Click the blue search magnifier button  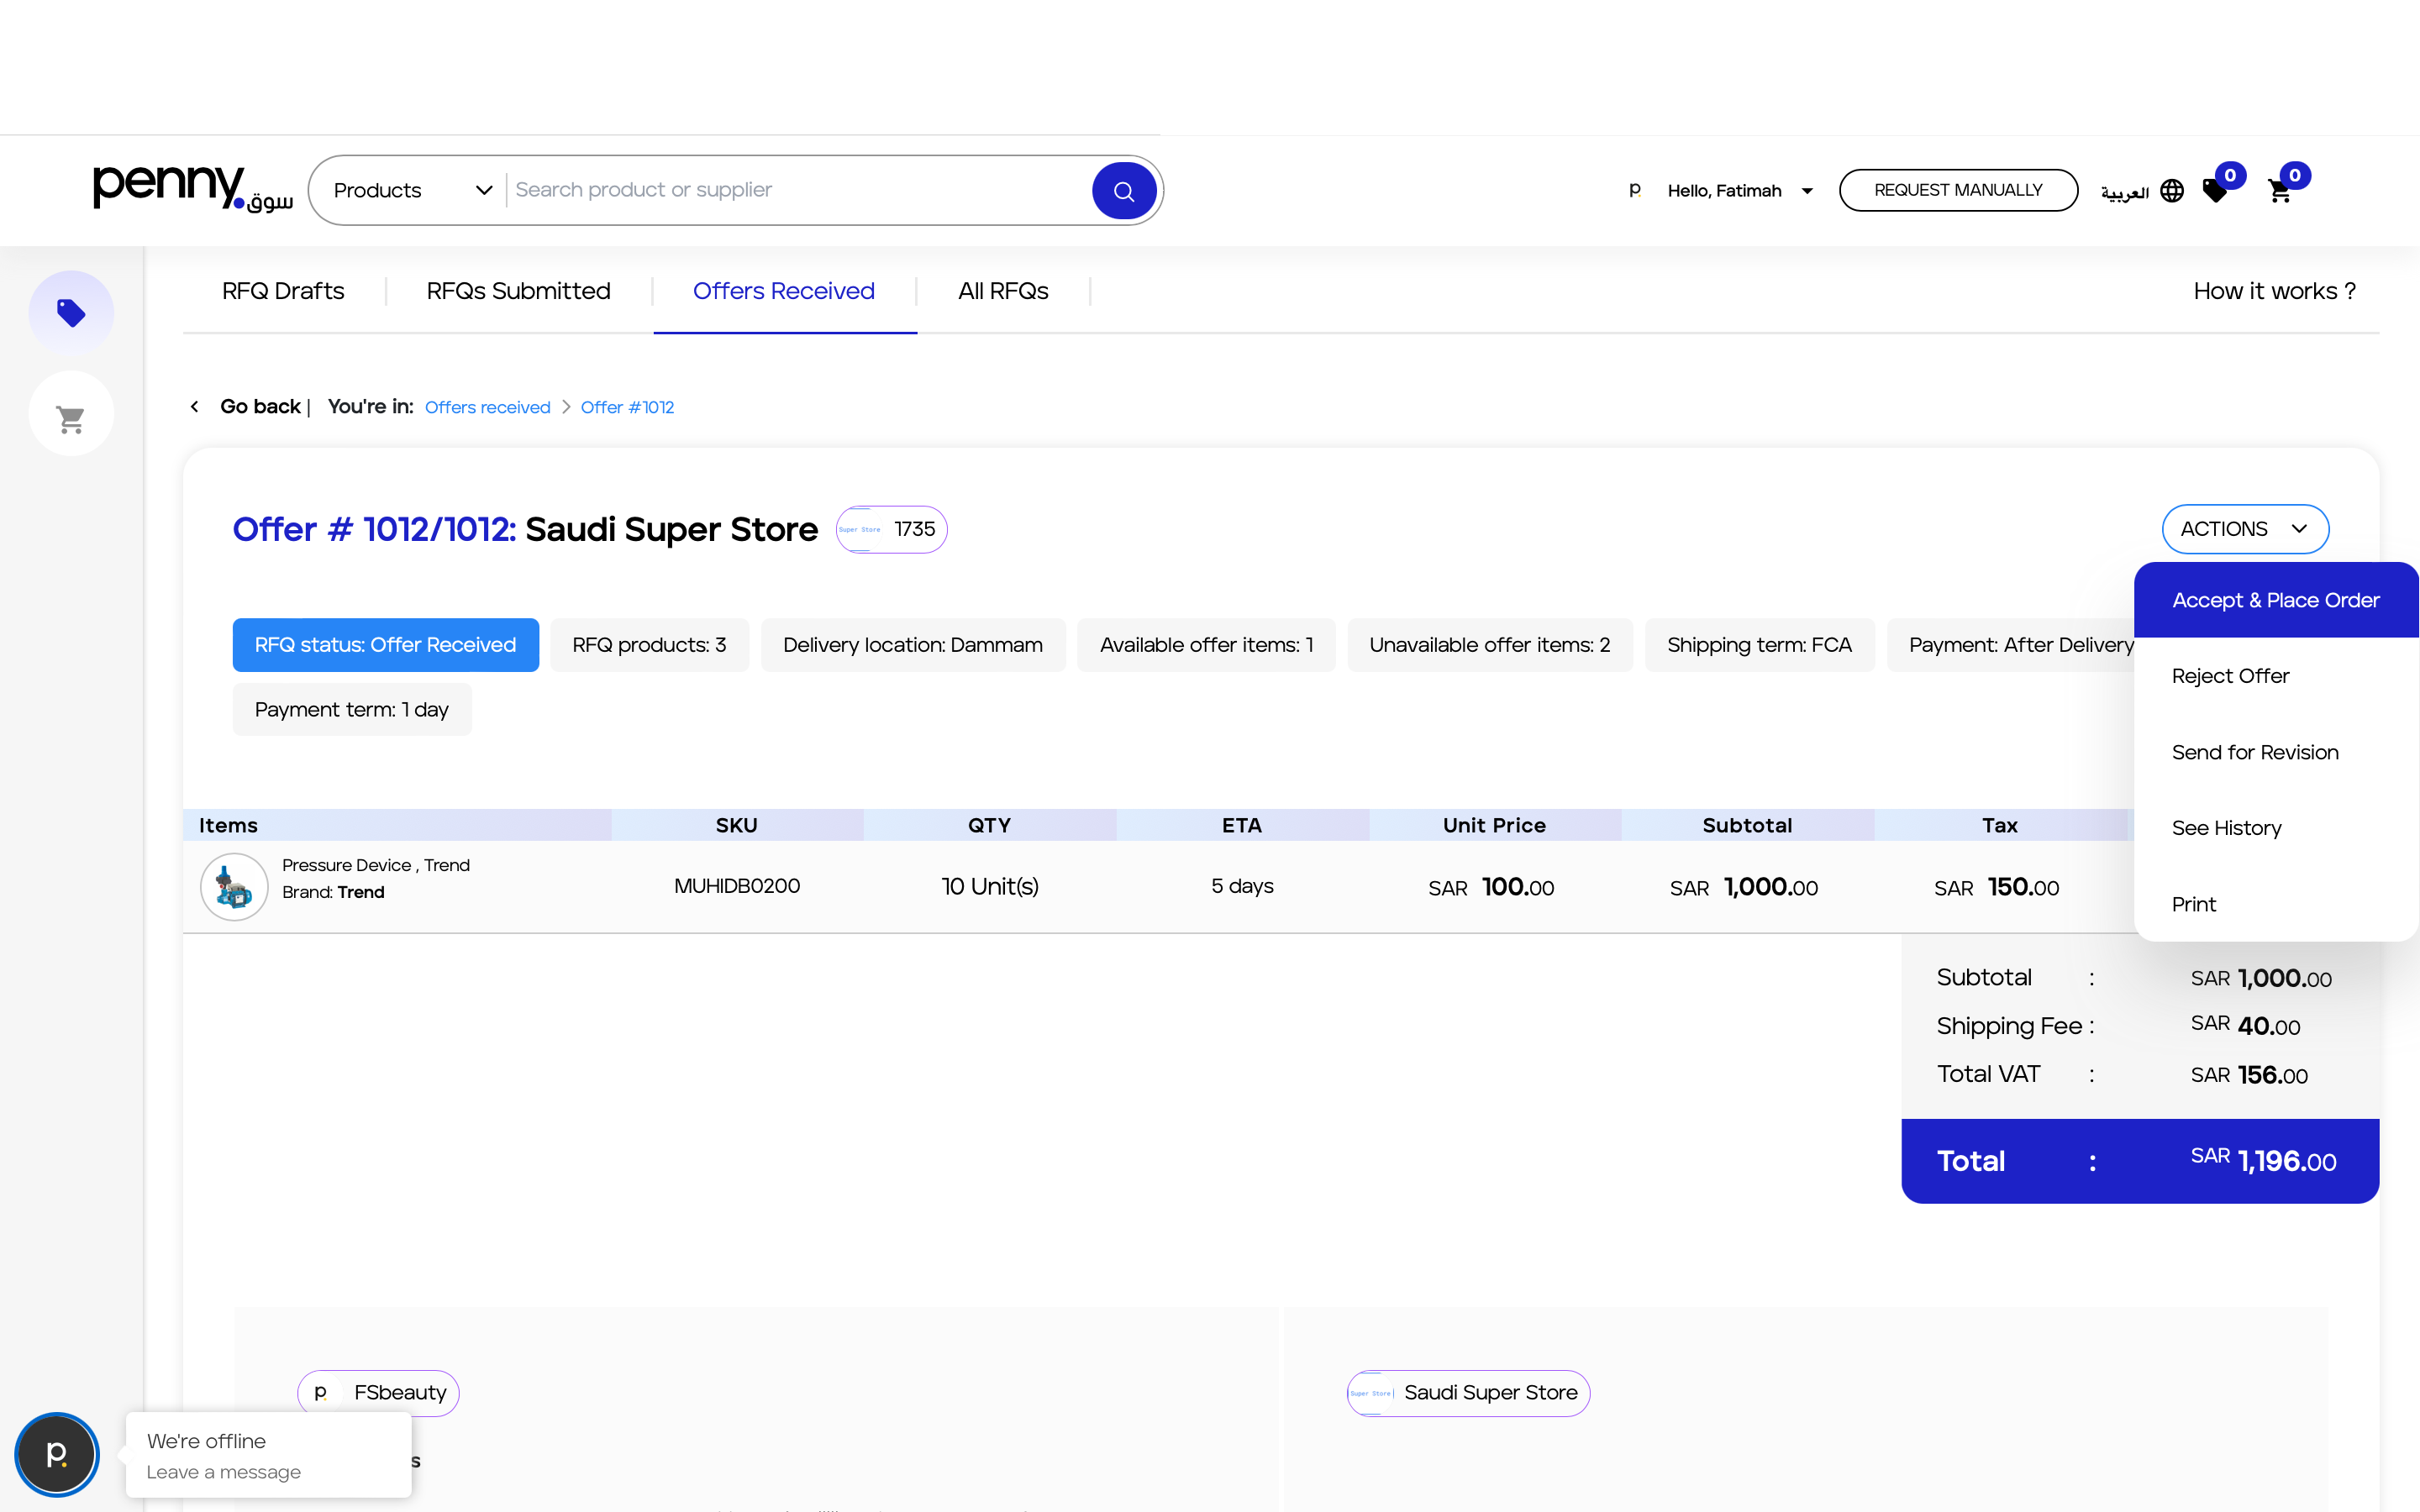pos(1123,190)
